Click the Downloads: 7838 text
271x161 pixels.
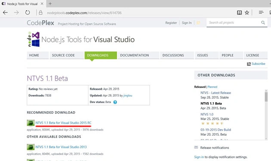point(40,95)
